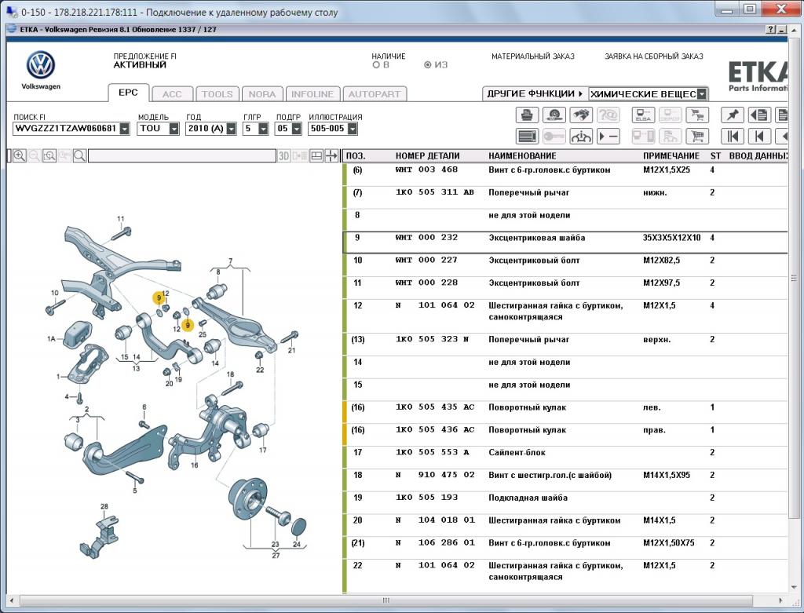
Task: Select part row 1K0 505 323 N
Action: pos(565,344)
